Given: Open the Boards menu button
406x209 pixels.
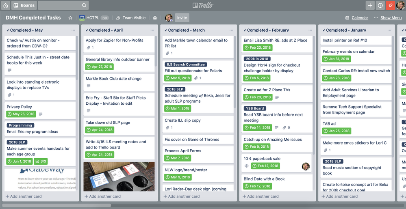Looking at the screenshot, I should [x=24, y=5].
